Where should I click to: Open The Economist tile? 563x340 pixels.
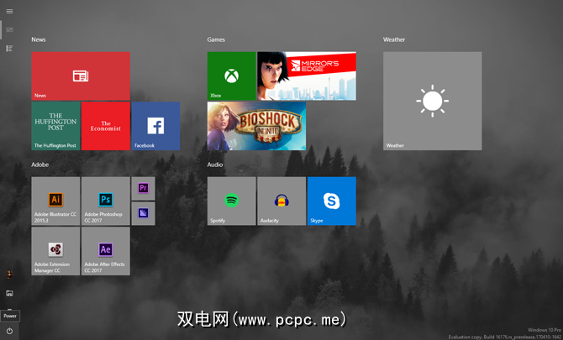pyautogui.click(x=106, y=126)
